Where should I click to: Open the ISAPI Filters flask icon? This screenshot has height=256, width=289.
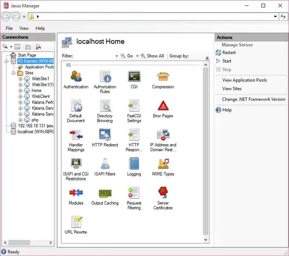pyautogui.click(x=105, y=163)
